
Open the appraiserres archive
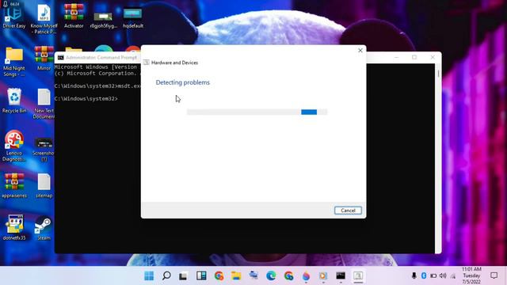click(14, 185)
